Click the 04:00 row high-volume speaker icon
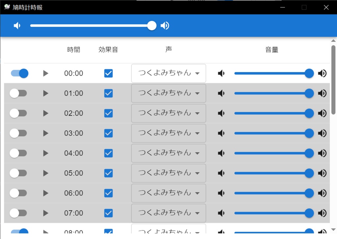Viewport: 337px width, 239px height. click(322, 153)
